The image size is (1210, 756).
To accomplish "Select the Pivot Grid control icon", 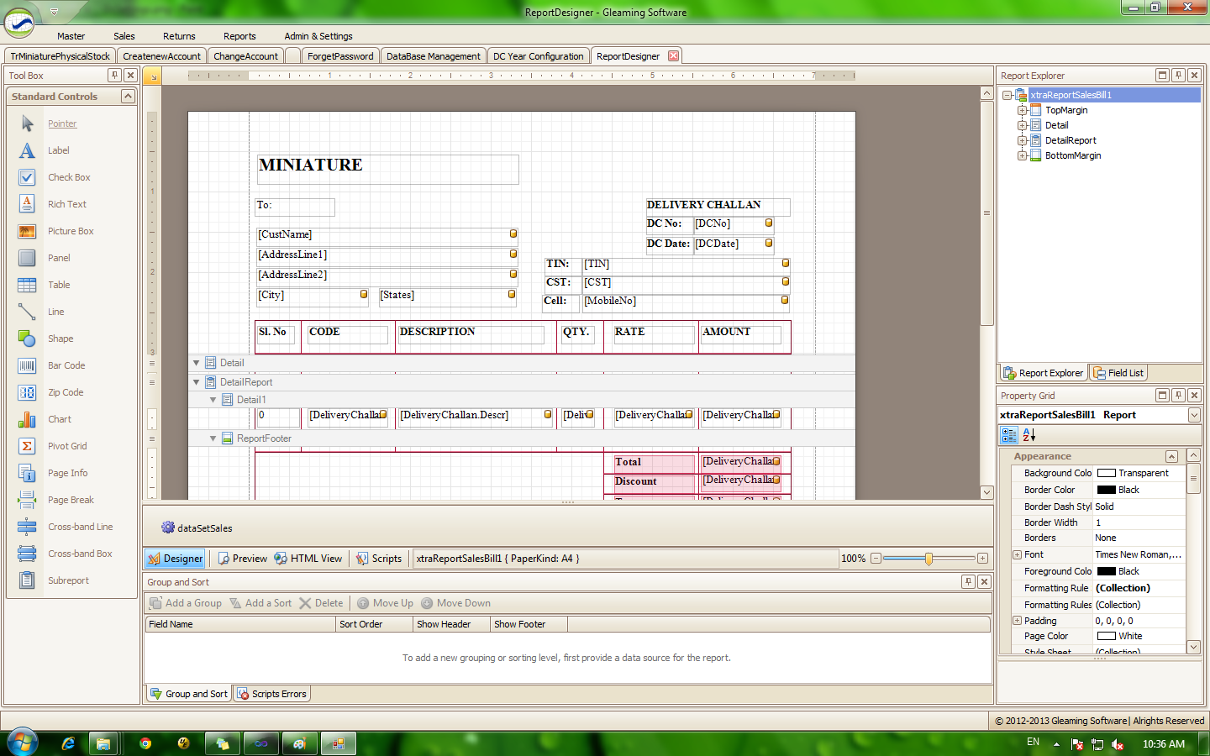I will tap(27, 446).
